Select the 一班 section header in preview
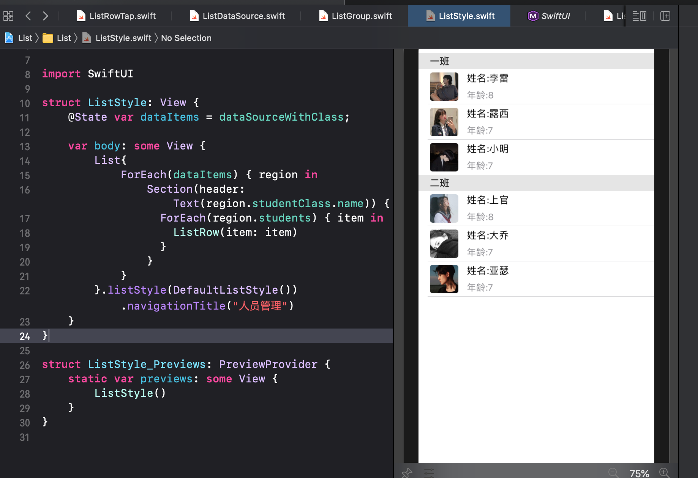Viewport: 698px width, 478px height. tap(536, 61)
